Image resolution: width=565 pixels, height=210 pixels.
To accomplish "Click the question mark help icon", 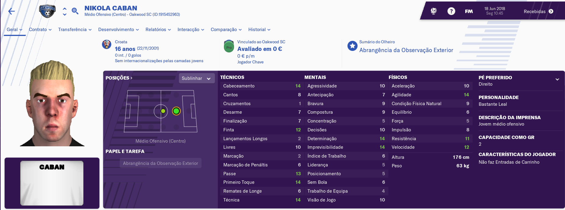I will (451, 11).
